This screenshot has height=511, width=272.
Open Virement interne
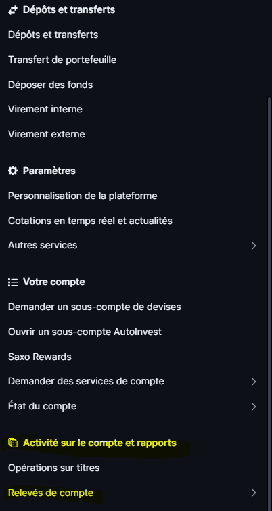[45, 109]
